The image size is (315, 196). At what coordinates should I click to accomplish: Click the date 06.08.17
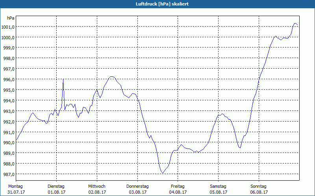[x=259, y=192]
